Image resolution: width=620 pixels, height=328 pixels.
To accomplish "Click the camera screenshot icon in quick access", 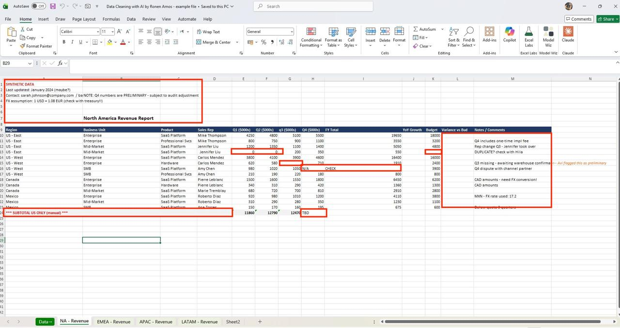I will (x=88, y=6).
